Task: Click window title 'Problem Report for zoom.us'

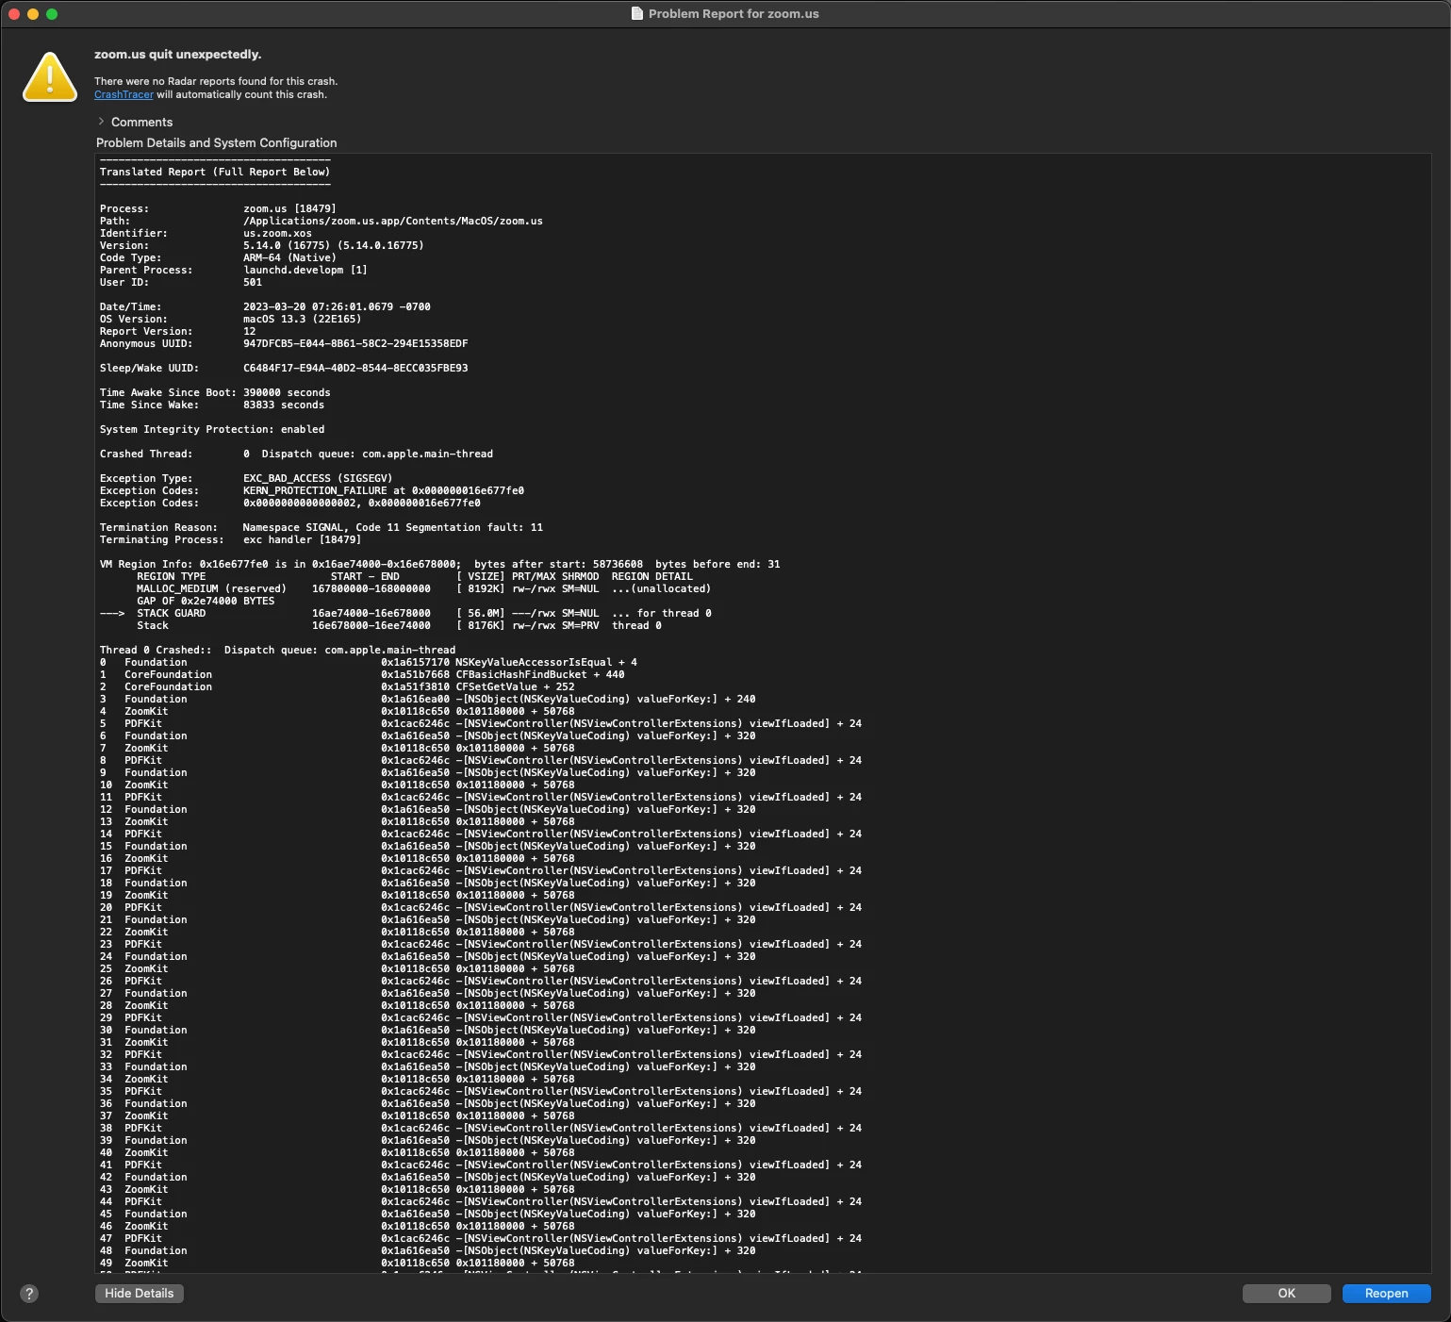Action: [x=734, y=13]
